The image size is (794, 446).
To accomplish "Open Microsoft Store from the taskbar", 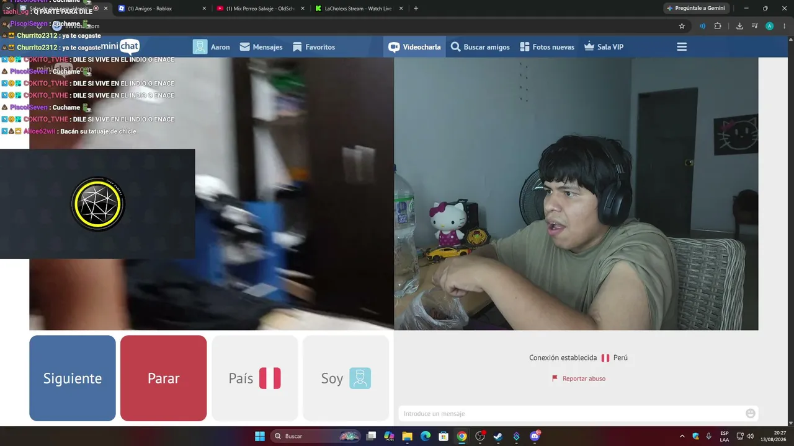I will click(444, 436).
